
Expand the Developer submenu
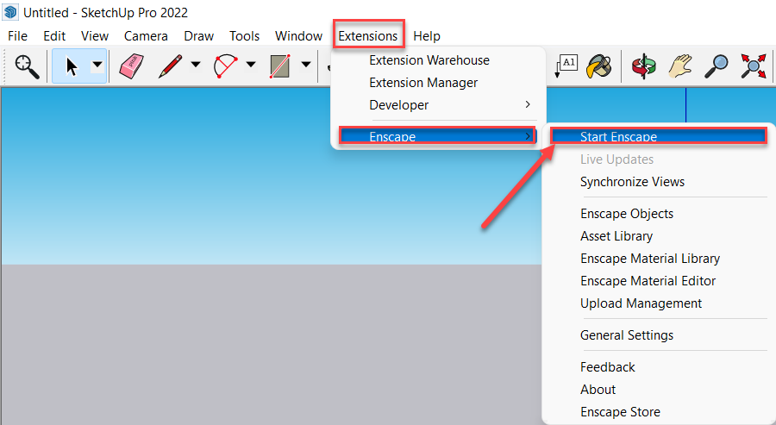pos(448,105)
